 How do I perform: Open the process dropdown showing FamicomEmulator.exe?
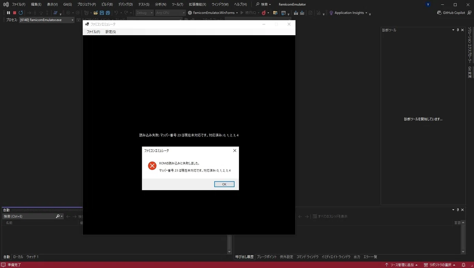pos(47,20)
